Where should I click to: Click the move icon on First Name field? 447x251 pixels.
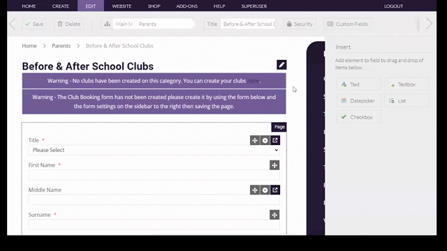tap(274, 165)
